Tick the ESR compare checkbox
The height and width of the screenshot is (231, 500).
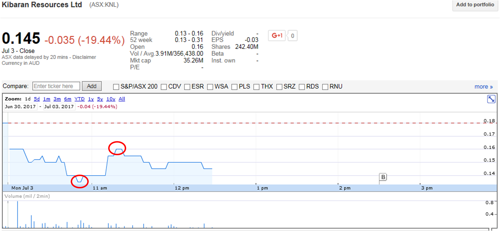click(x=187, y=87)
